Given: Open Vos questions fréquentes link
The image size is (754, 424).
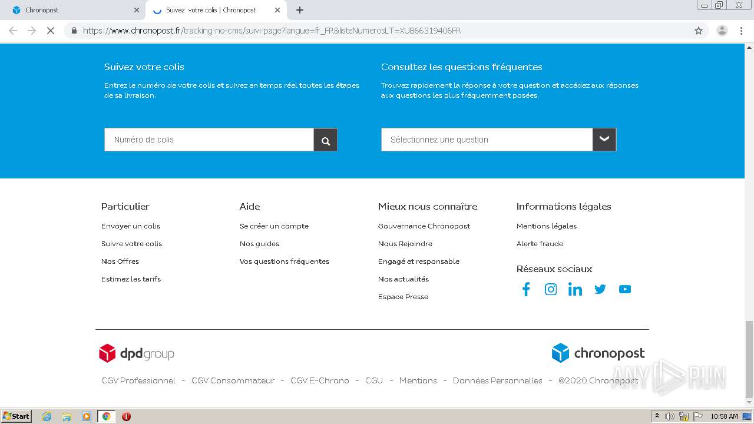Looking at the screenshot, I should [x=285, y=261].
